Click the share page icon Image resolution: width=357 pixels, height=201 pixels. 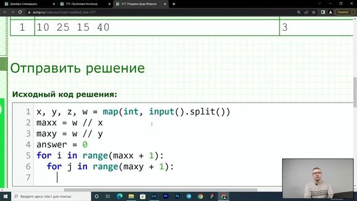pyautogui.click(x=306, y=12)
